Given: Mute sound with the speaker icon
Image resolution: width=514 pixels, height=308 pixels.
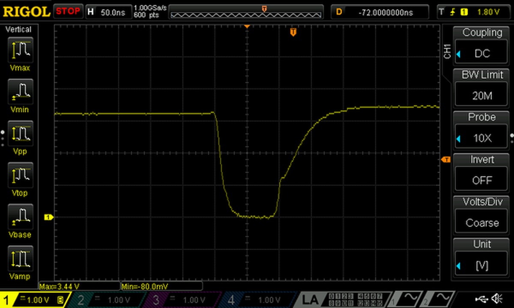Looking at the screenshot, I should (x=497, y=299).
